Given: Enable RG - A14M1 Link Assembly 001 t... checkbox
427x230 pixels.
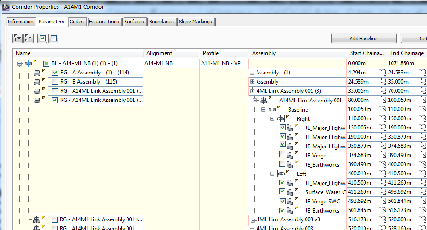Looking at the screenshot, I should click(x=54, y=219).
